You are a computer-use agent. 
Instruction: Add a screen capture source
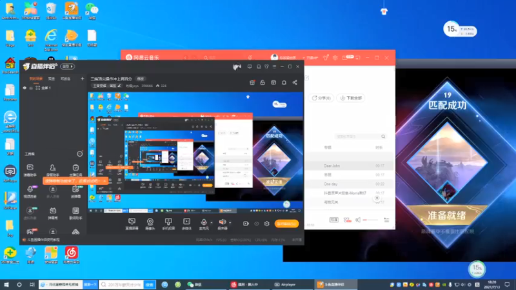132,224
